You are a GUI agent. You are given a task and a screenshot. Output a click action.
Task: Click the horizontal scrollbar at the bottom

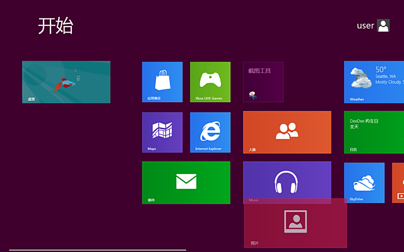point(98,250)
